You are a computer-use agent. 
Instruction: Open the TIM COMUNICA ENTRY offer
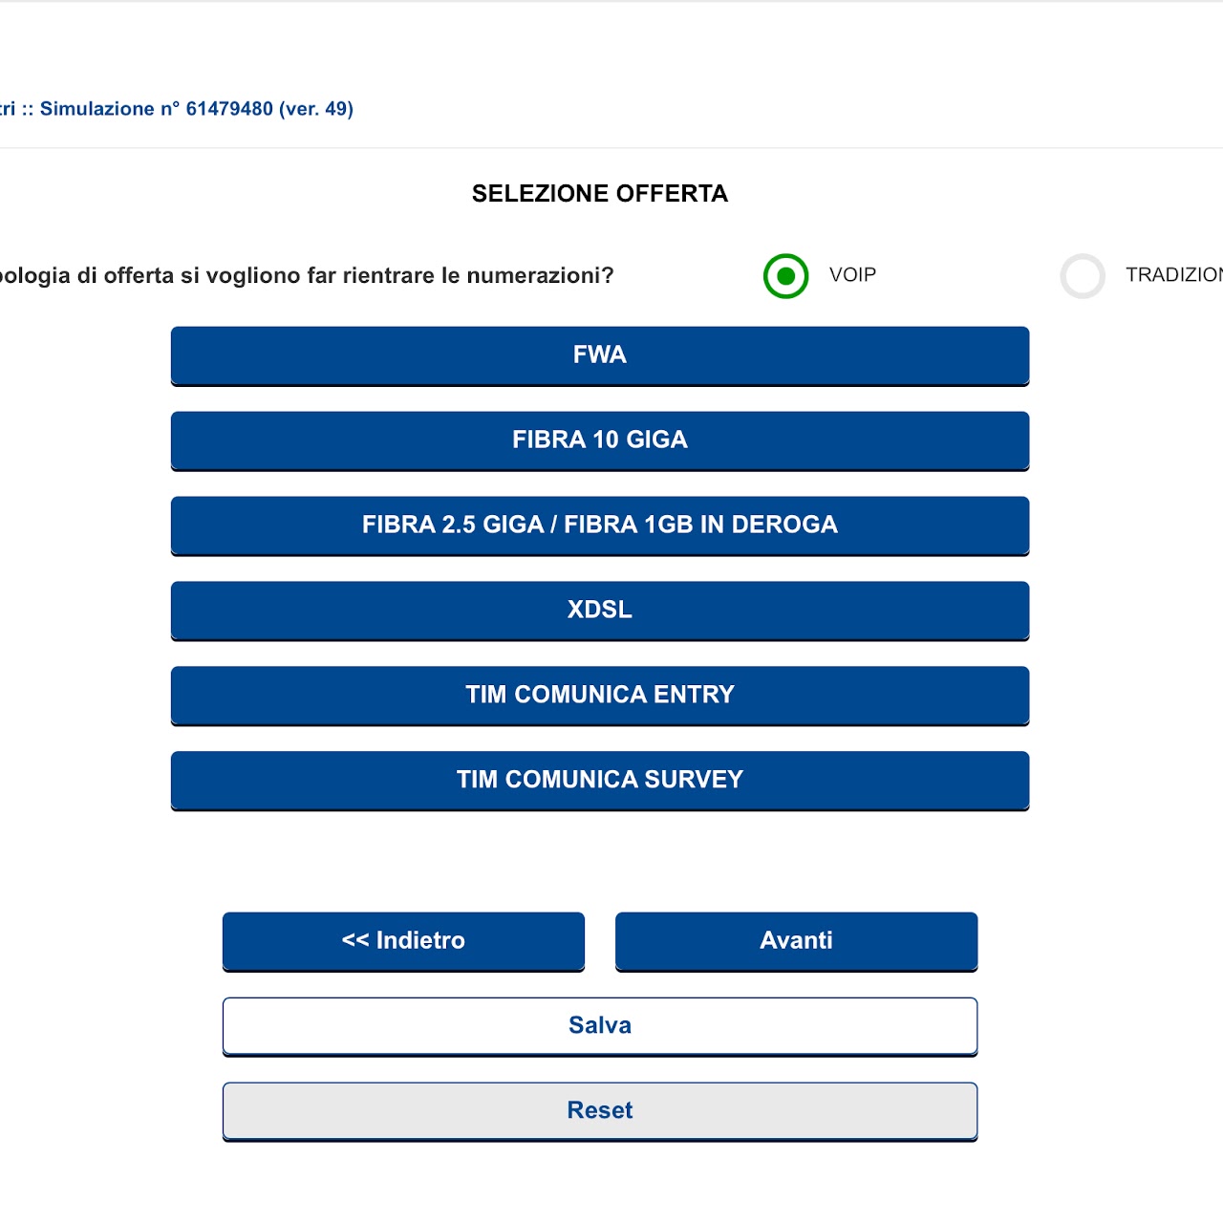[x=599, y=696]
